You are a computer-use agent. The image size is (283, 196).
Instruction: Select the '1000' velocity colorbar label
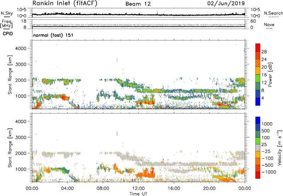point(267,124)
